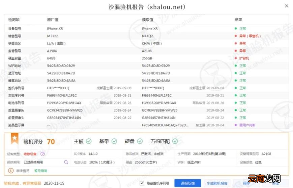This screenshot has height=188, width=293.
Task: Click the 验机评分 score 70
Action: pos(51,142)
